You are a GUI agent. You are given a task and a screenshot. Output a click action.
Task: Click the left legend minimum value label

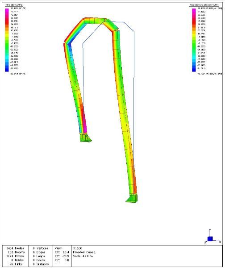click(18, 74)
